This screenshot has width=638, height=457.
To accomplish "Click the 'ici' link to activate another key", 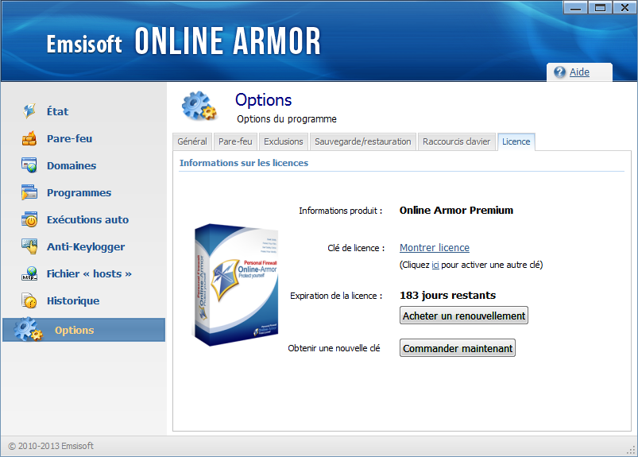I will [435, 265].
